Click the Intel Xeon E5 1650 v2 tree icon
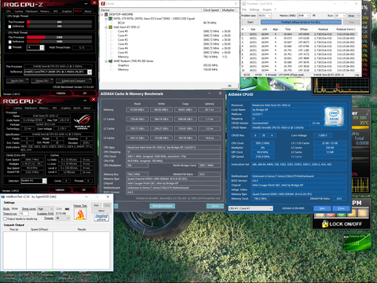 [111, 27]
